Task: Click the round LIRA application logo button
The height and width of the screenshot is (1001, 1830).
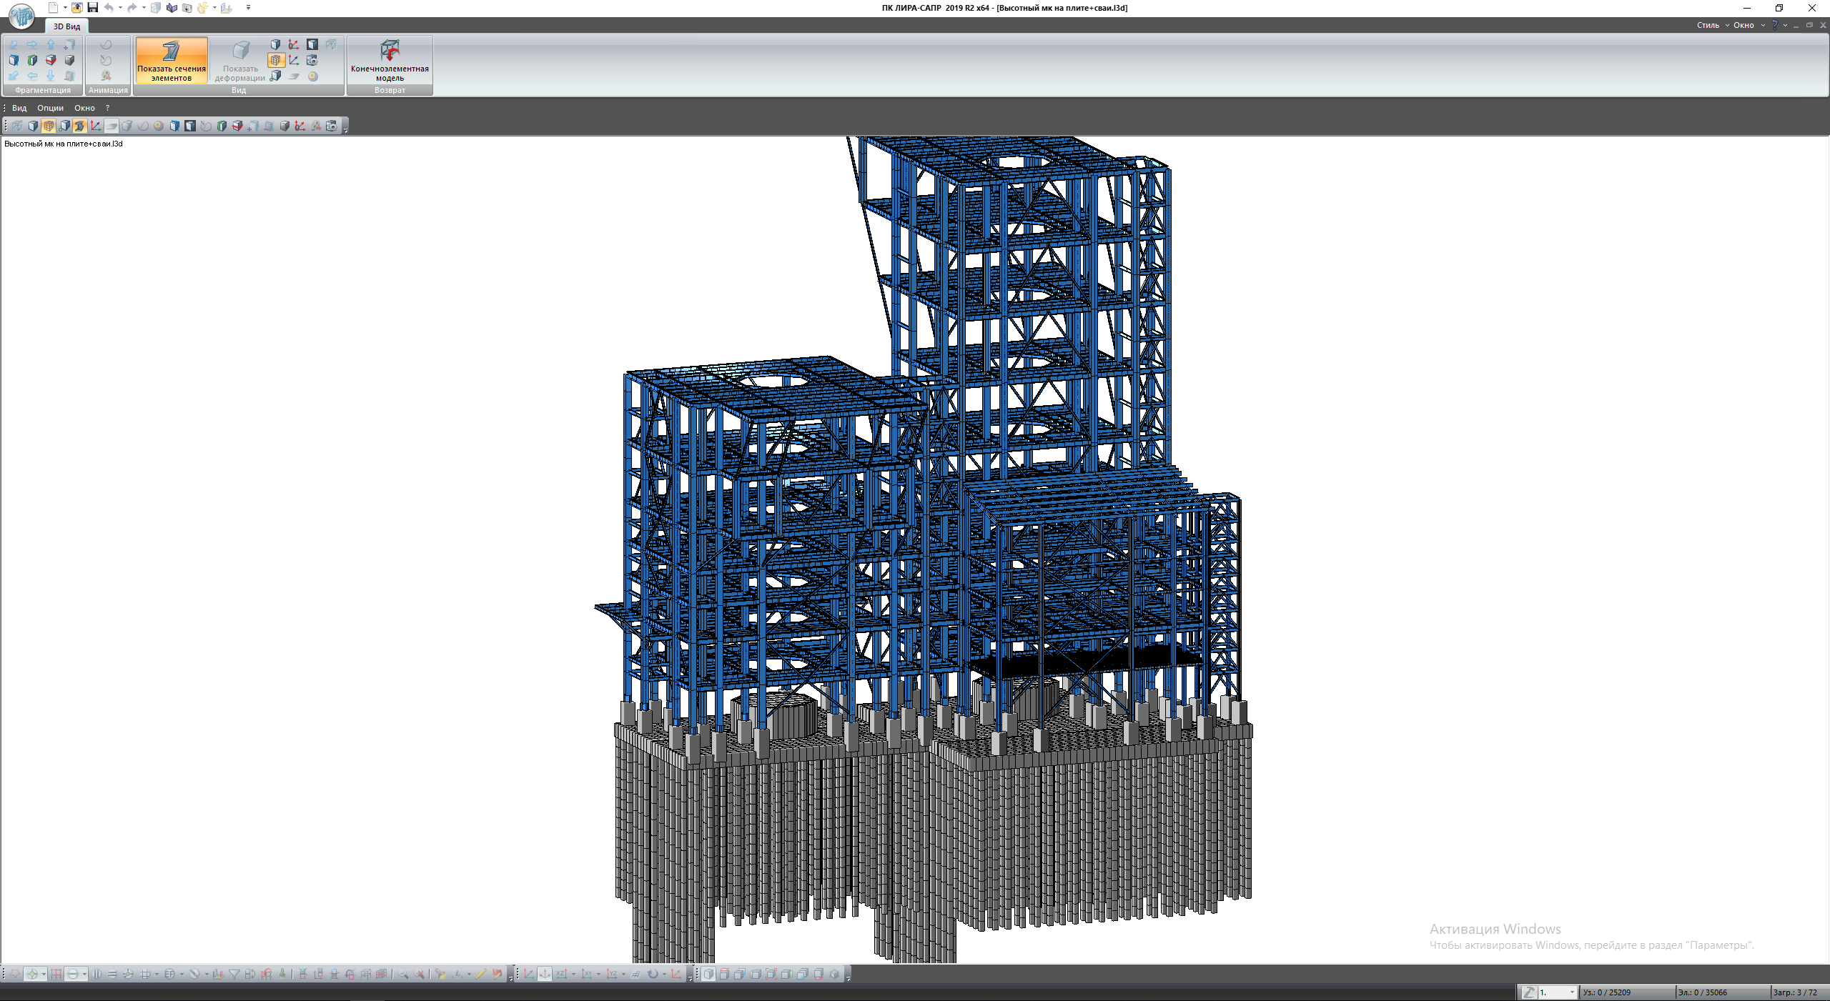Action: pos(21,16)
